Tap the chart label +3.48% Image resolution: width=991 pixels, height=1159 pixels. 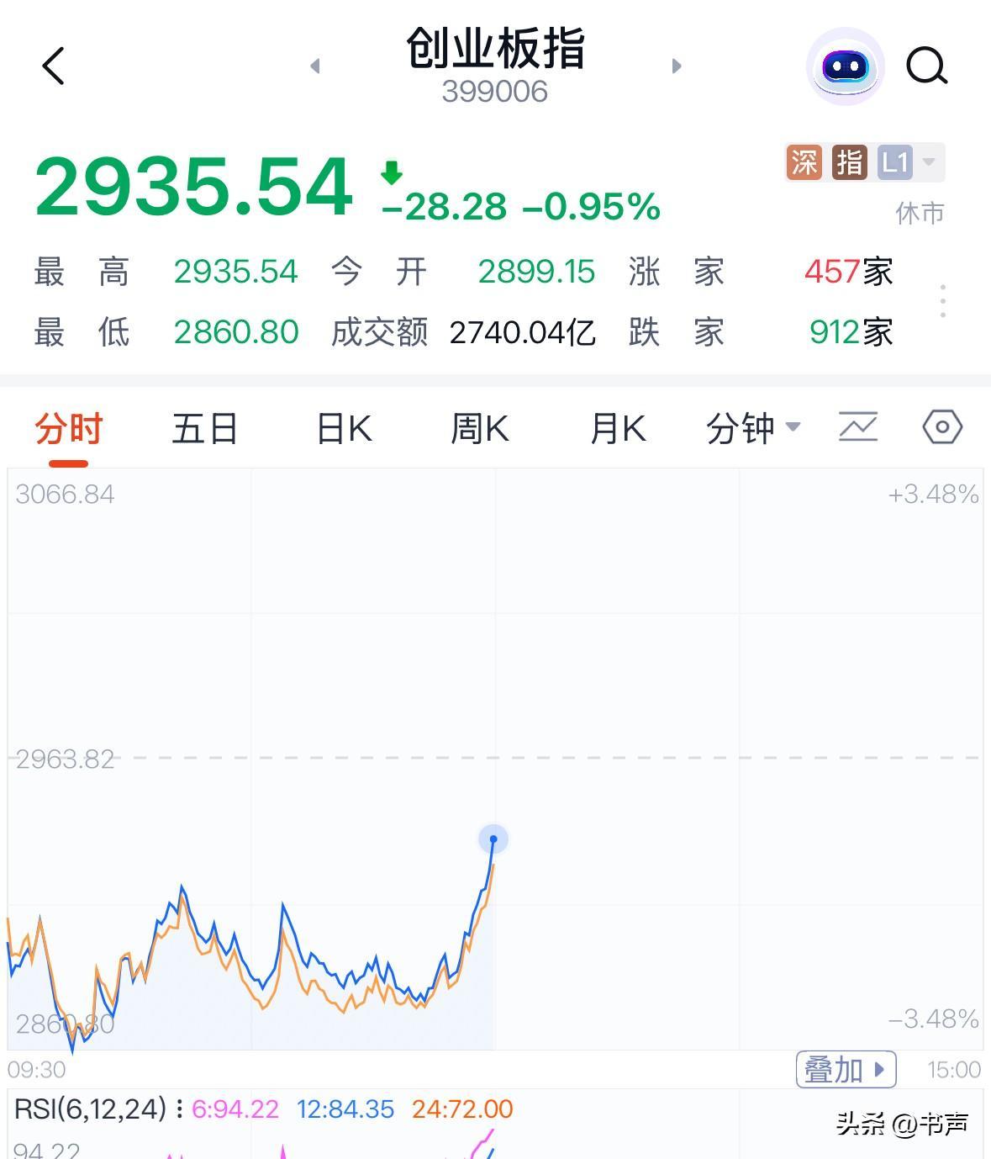coord(933,494)
